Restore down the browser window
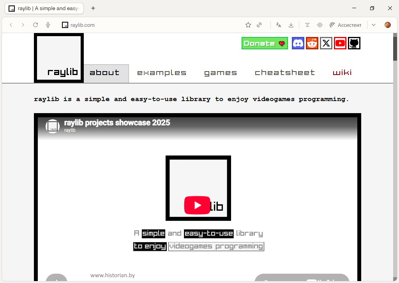399x283 pixels. (372, 8)
